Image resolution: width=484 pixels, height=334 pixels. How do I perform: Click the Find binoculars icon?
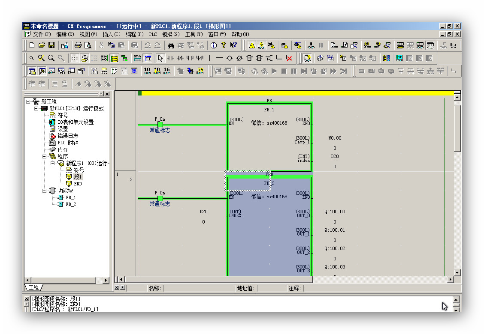[x=171, y=45]
